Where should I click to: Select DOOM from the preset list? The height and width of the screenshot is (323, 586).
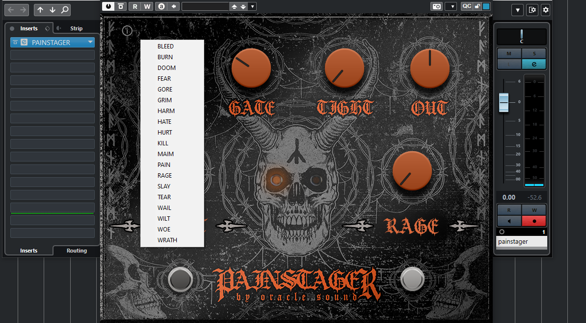[166, 68]
